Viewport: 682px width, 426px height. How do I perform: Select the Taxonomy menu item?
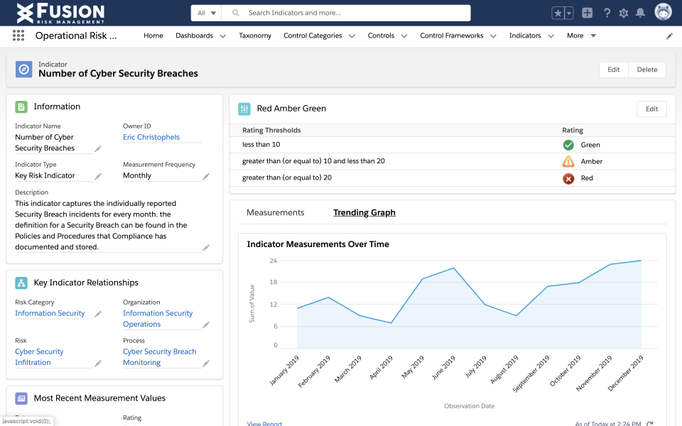[254, 35]
